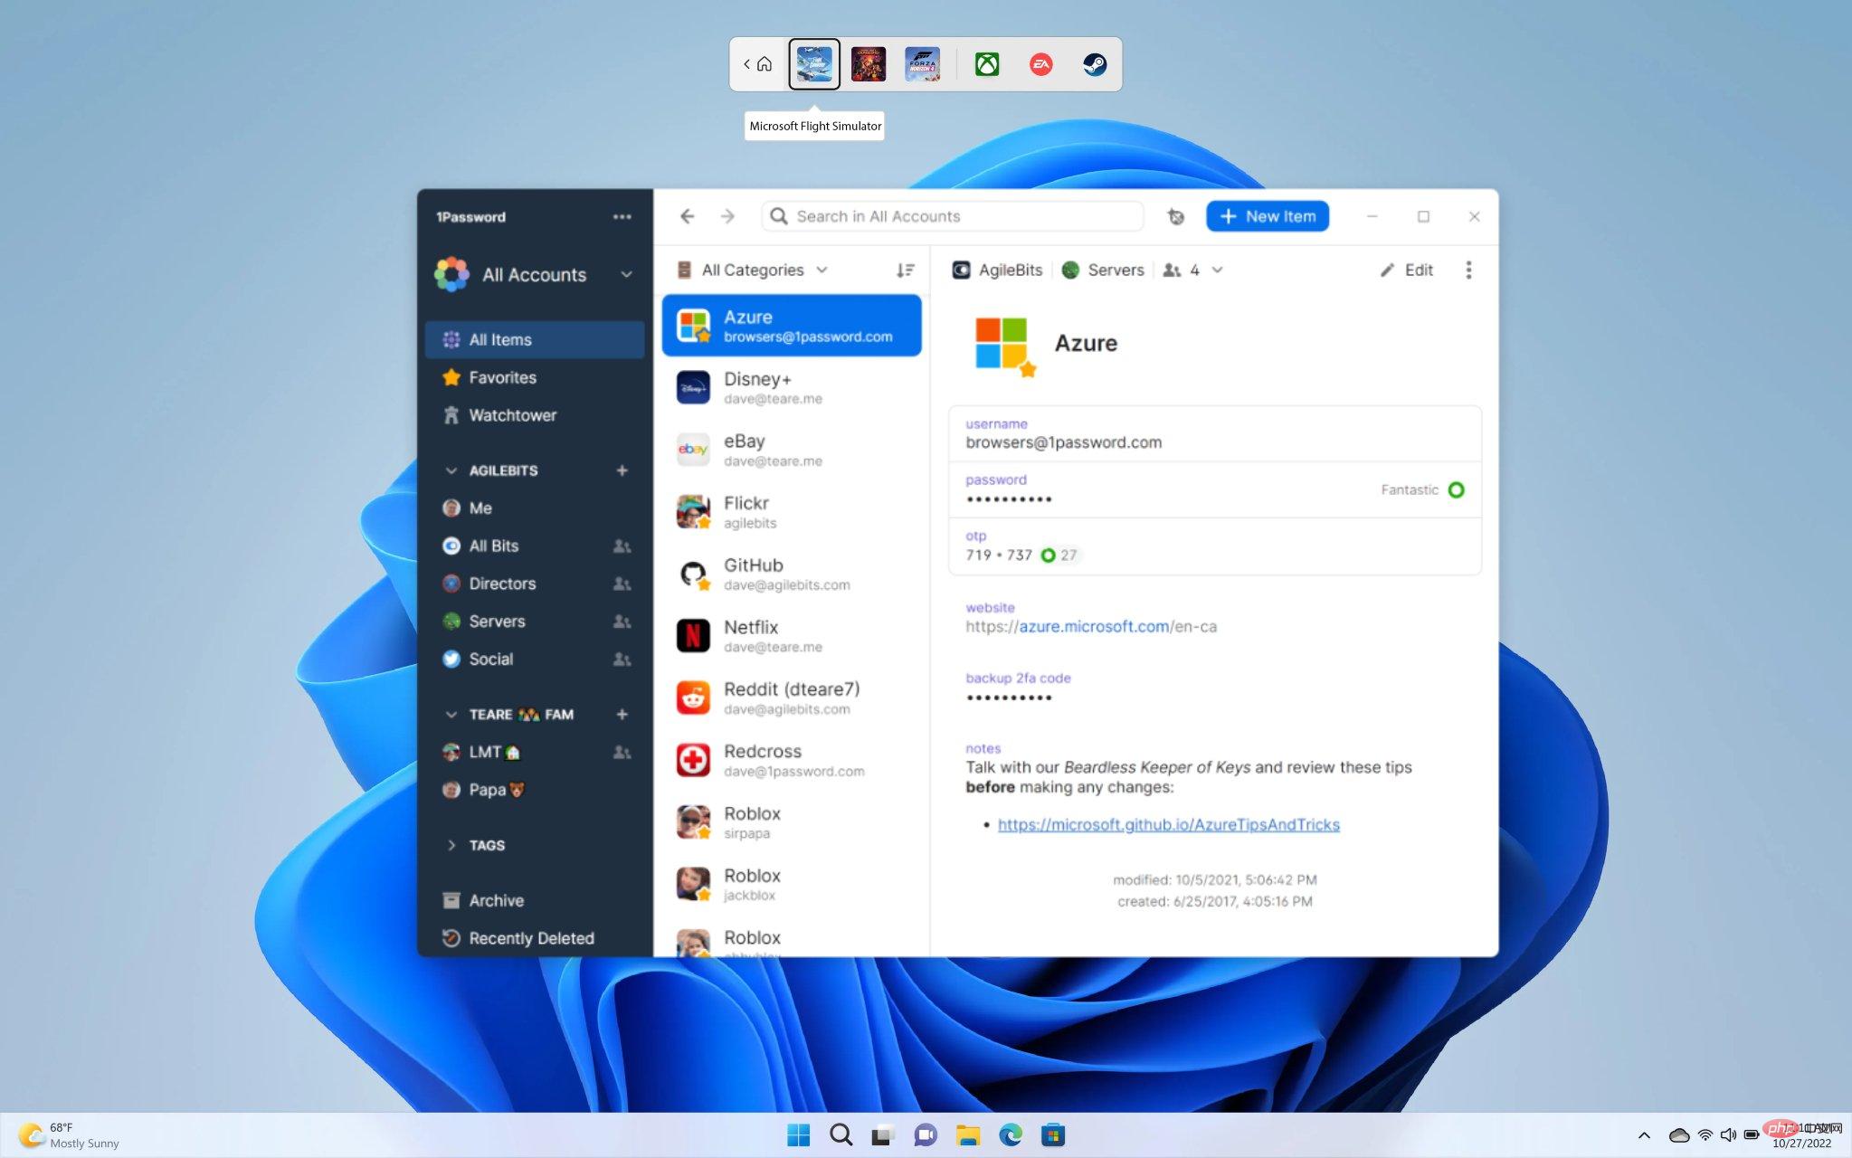
Task: Expand the TAGS section in sidebar
Action: (452, 844)
